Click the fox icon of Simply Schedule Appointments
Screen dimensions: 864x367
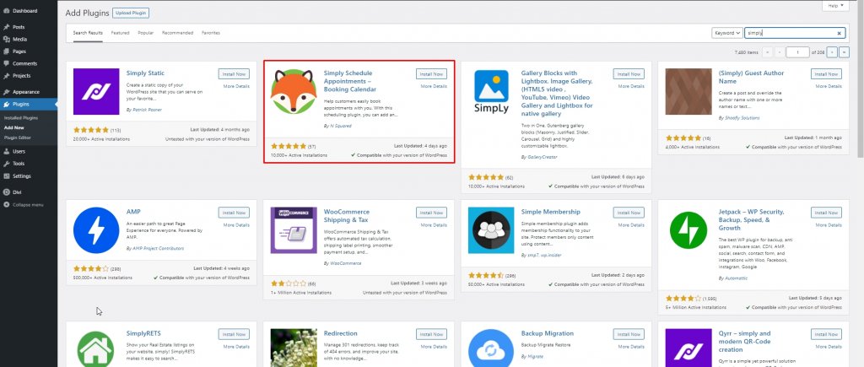(294, 91)
